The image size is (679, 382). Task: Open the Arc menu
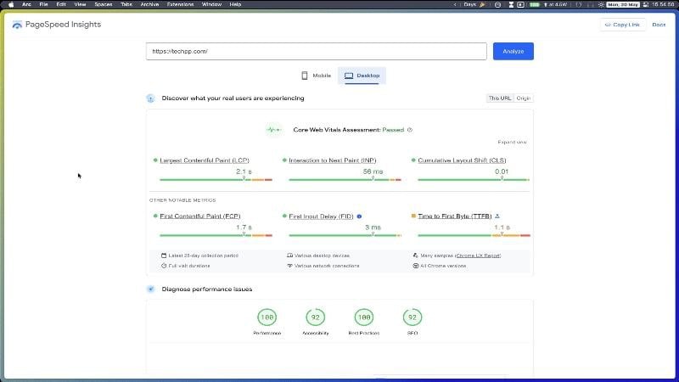coord(26,4)
